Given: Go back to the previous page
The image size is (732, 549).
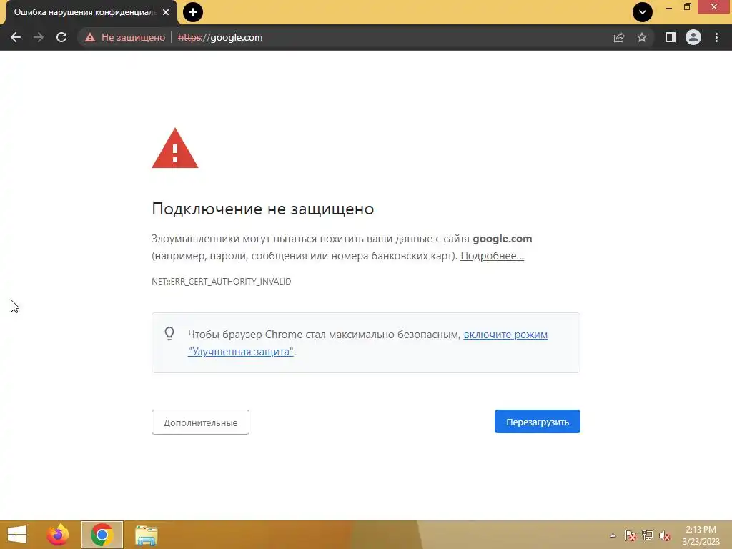Looking at the screenshot, I should point(16,37).
